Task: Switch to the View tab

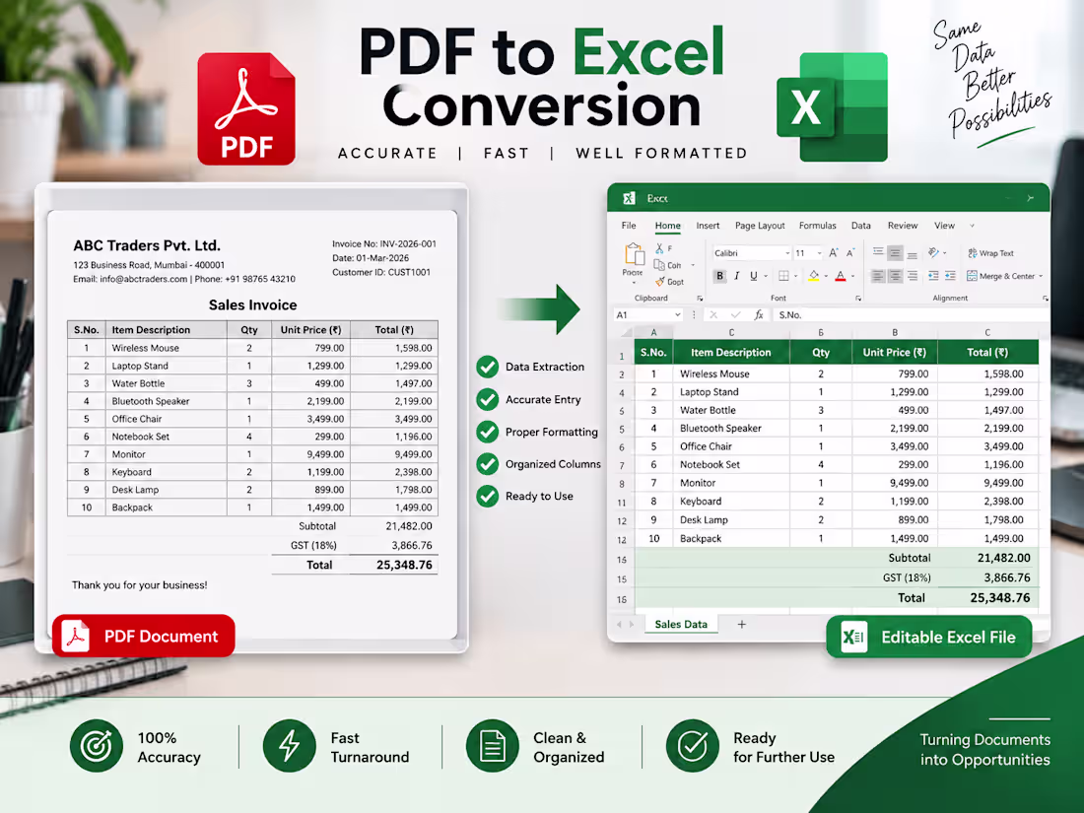Action: pos(944,226)
